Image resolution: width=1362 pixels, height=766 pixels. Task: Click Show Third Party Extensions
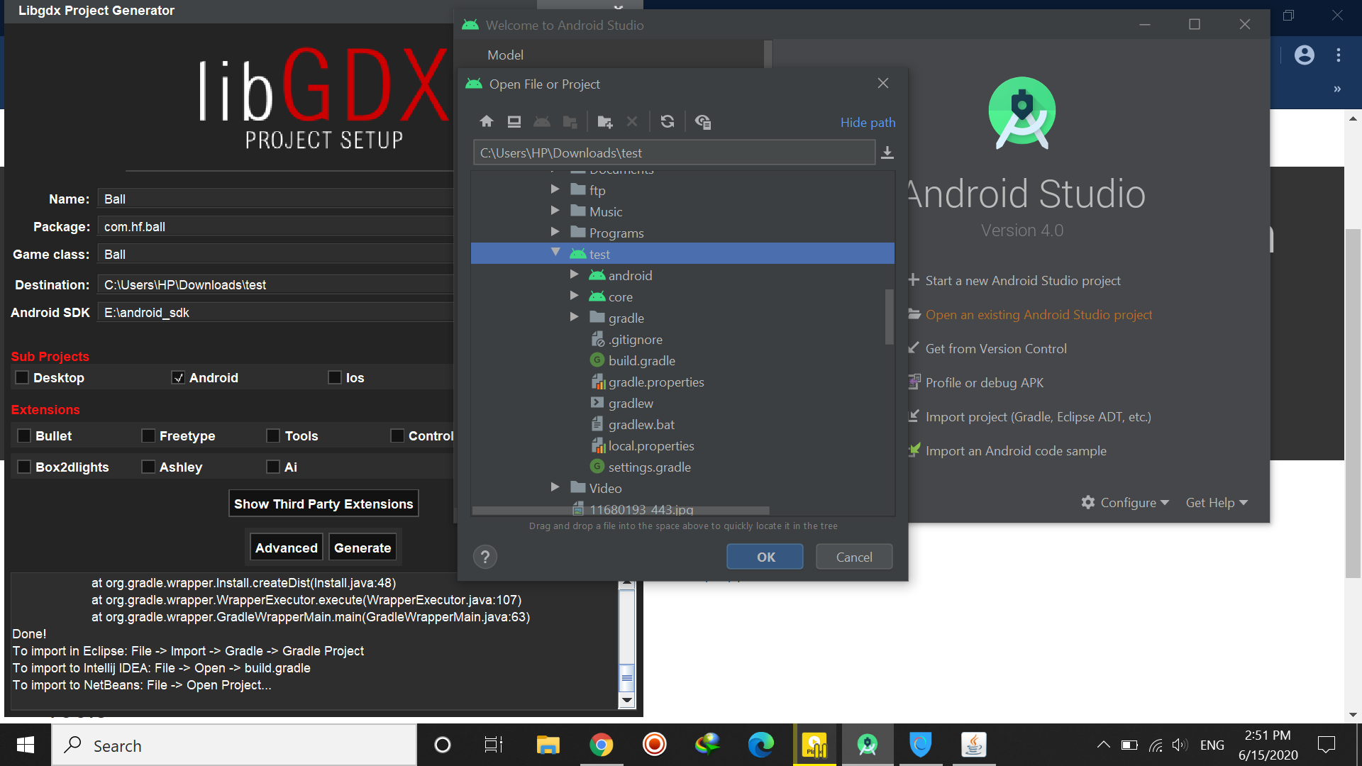(323, 504)
